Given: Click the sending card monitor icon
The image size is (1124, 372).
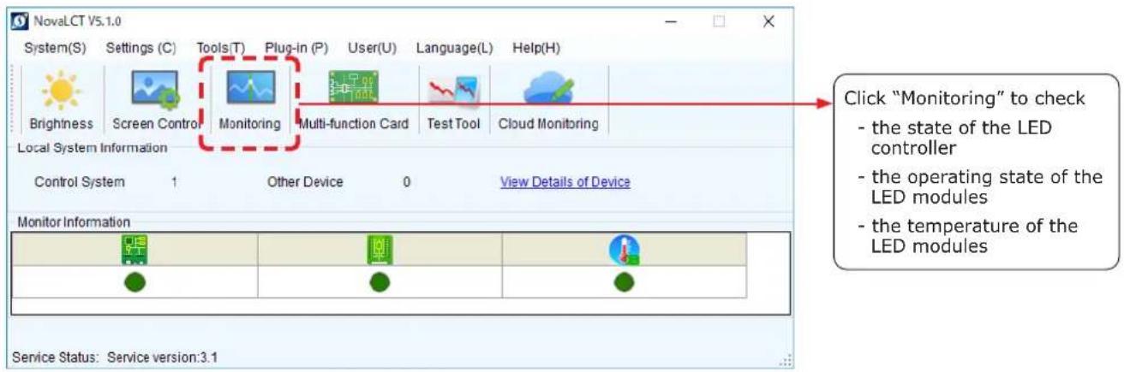Looking at the screenshot, I should click(135, 250).
